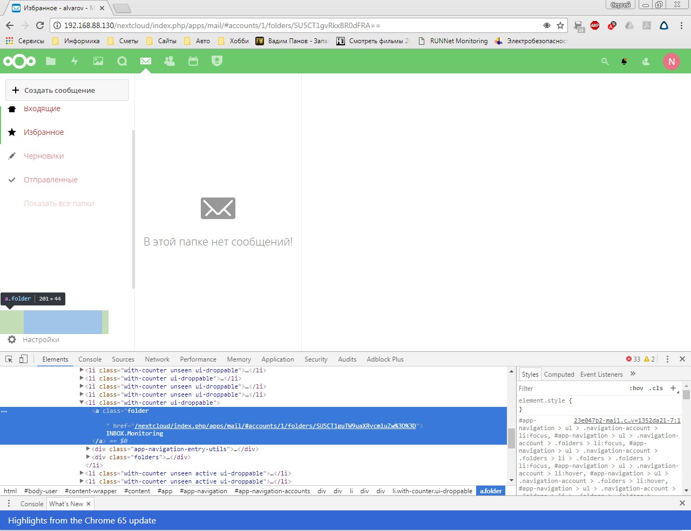This screenshot has width=691, height=531.
Task: Open the Audits DevTools tab
Action: (347, 359)
